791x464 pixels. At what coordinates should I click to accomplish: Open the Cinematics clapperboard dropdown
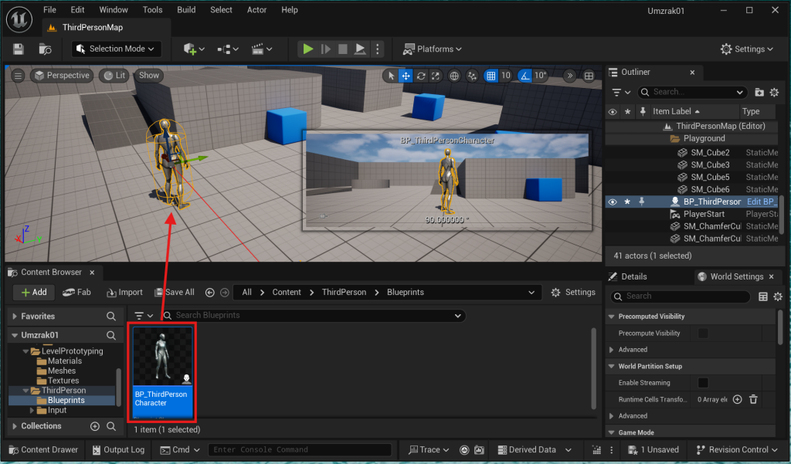coord(262,49)
